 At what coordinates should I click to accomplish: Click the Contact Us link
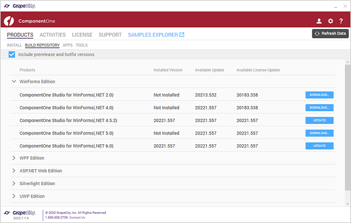coord(77,217)
